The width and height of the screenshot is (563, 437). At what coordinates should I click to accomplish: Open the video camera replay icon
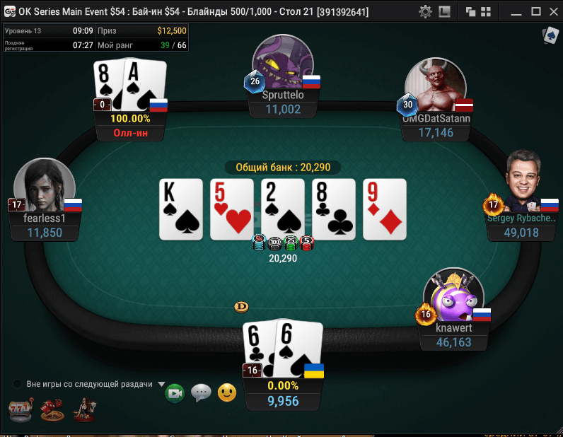click(175, 393)
